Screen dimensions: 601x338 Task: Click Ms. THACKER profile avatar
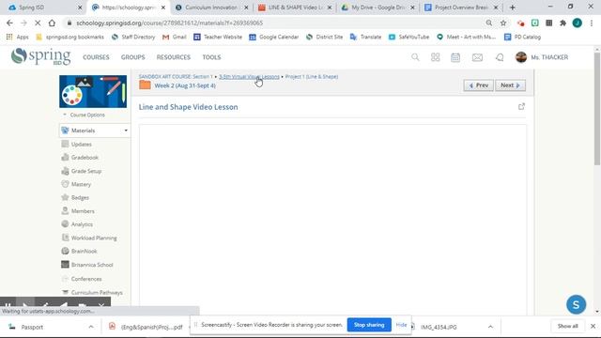pos(521,57)
